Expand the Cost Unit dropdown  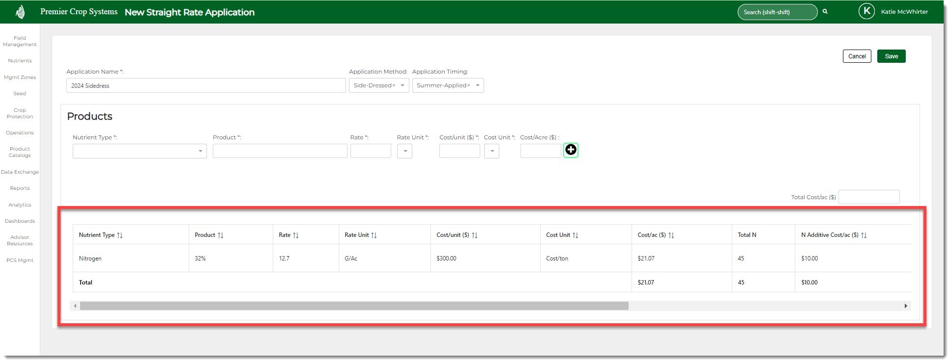[x=491, y=151]
